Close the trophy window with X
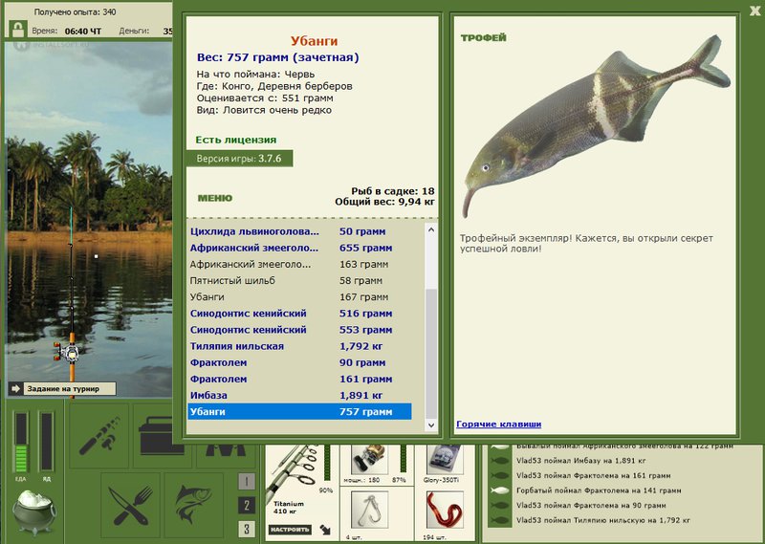This screenshot has height=544, width=765. [x=755, y=11]
